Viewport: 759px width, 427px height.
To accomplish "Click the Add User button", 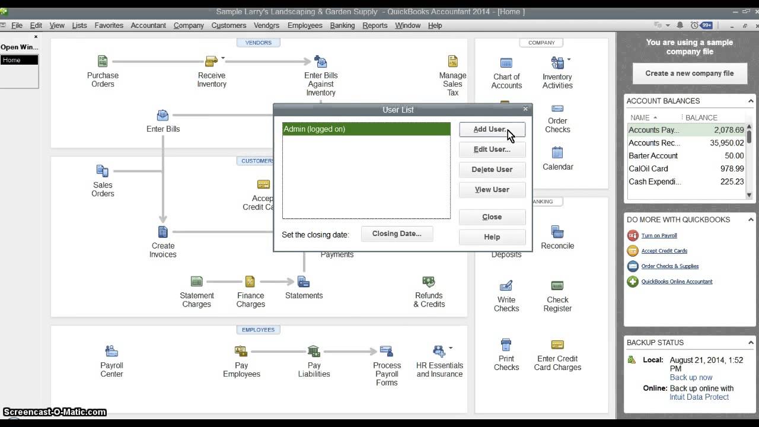I will pos(492,129).
